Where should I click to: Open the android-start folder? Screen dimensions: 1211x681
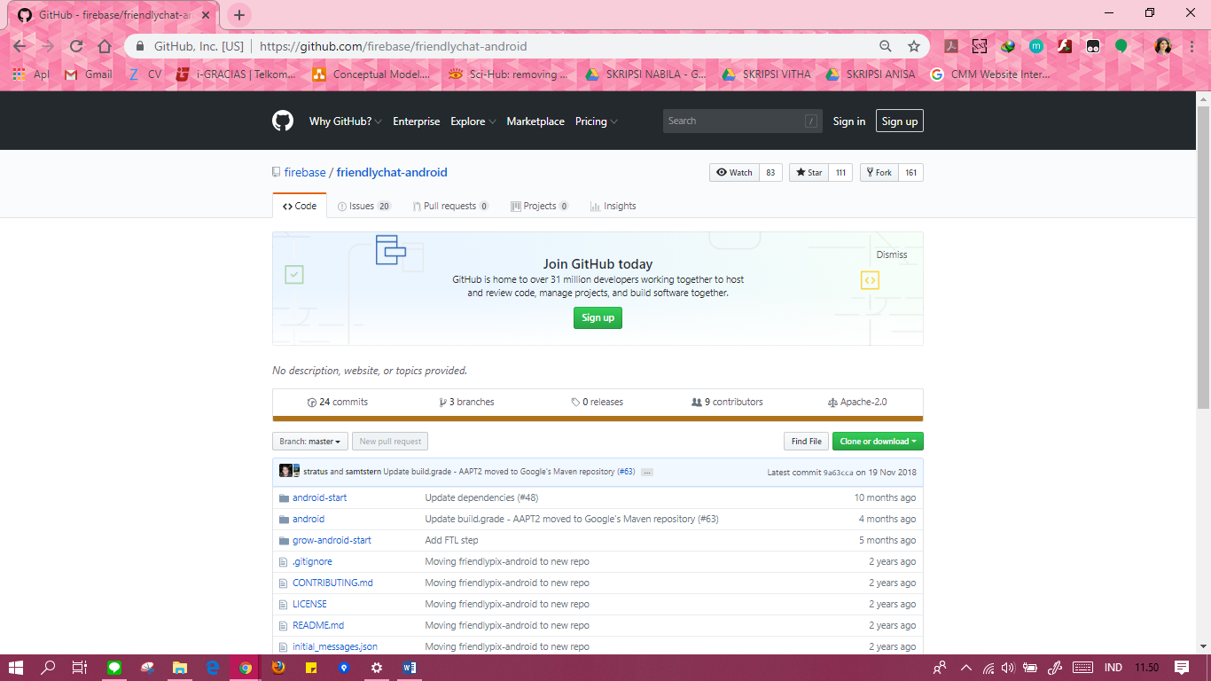[x=319, y=497]
